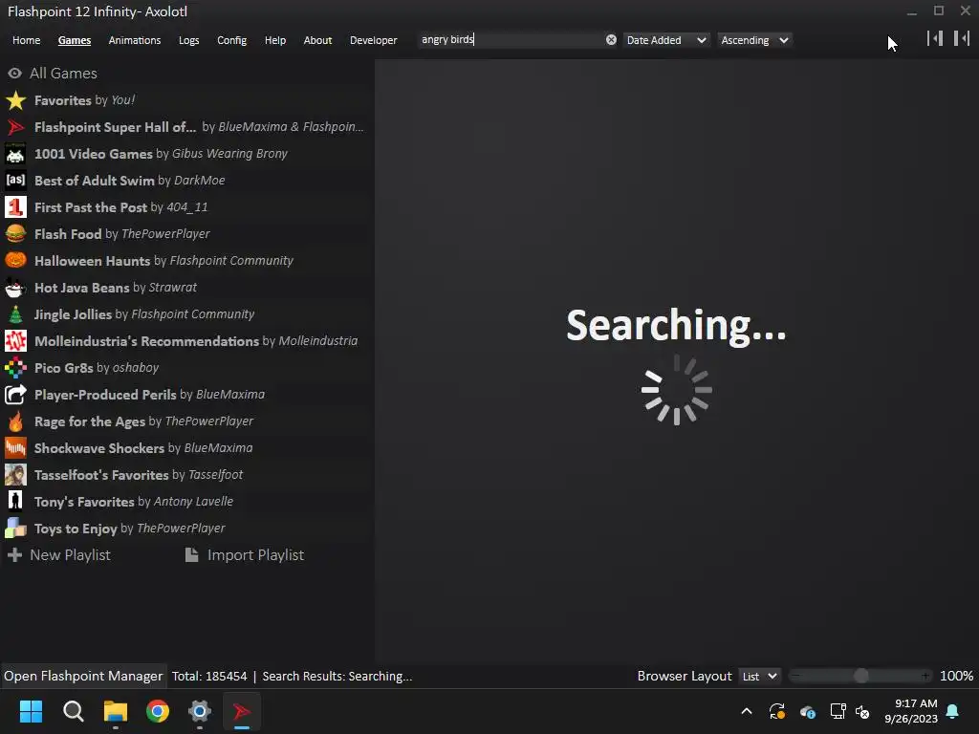Show hidden system tray icons

(746, 711)
